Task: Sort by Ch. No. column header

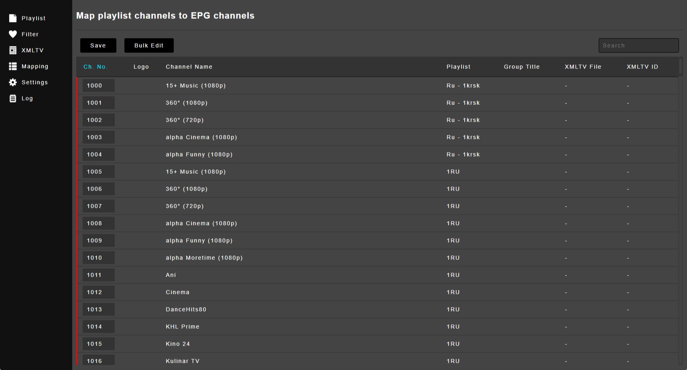Action: [96, 67]
